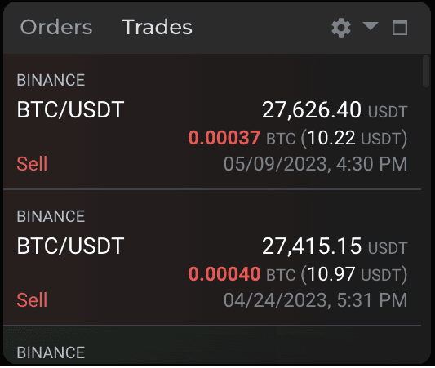Click BINANCE label of the second trade
This screenshot has height=368, width=435.
[x=51, y=216]
